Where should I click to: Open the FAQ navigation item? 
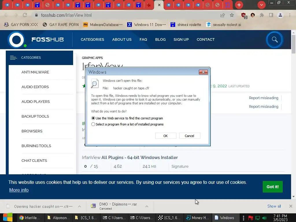143,39
